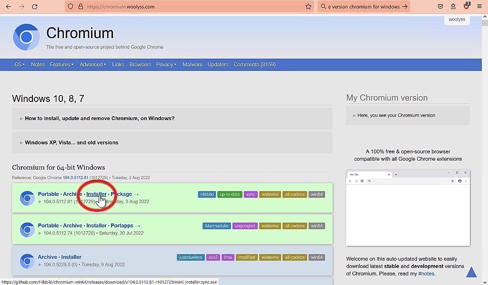Open the Updaters menu item
Screen dimensions: 488x285
218,64
